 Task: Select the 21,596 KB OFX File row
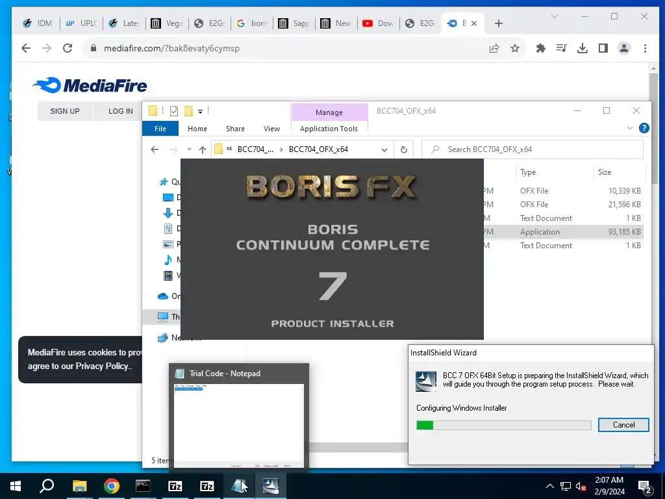(563, 205)
